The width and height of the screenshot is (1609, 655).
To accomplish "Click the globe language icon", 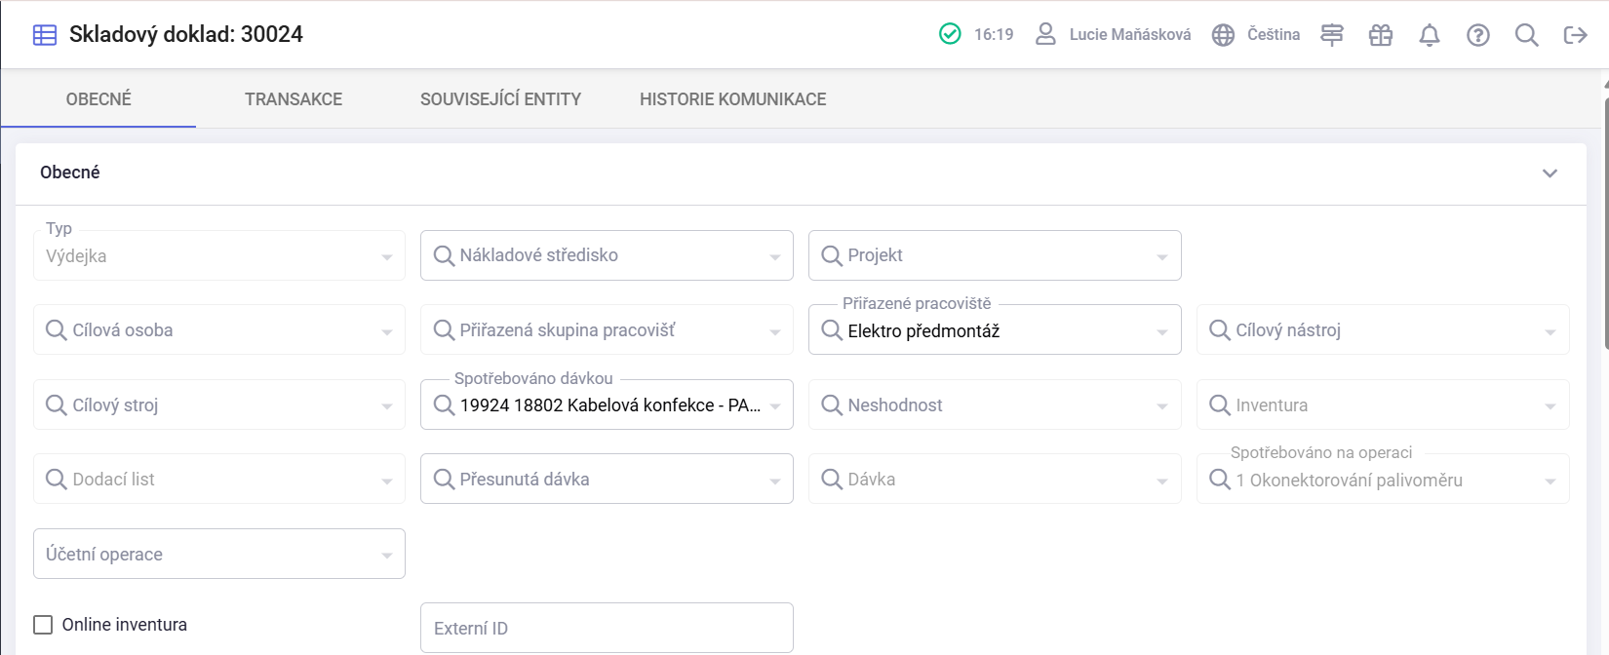I will 1223,35.
